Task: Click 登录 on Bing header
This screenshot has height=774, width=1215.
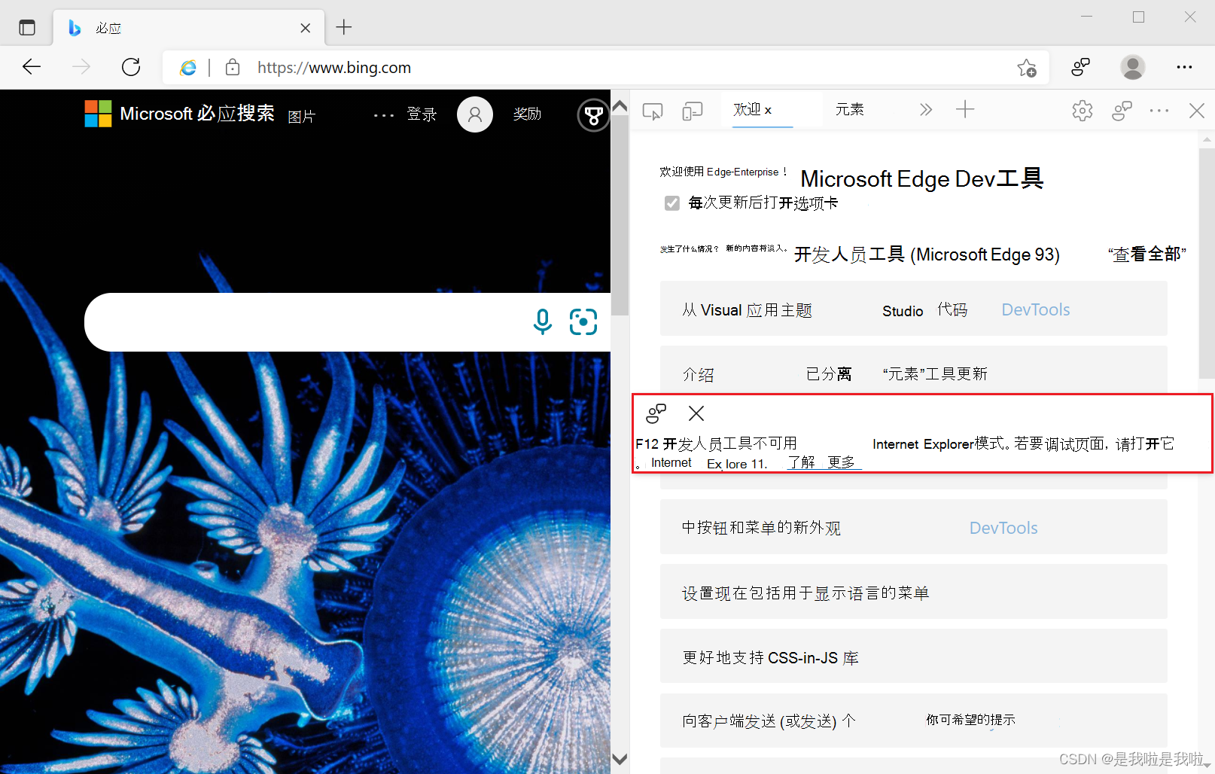Action: pos(422,114)
